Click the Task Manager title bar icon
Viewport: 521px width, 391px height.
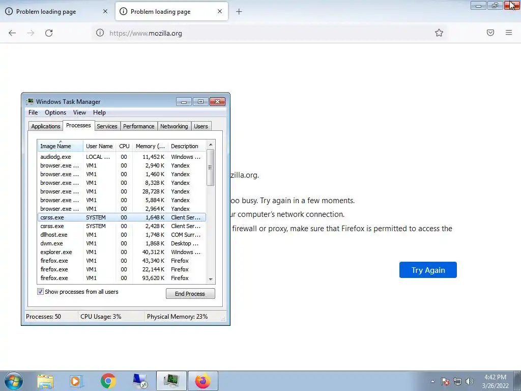click(x=30, y=101)
